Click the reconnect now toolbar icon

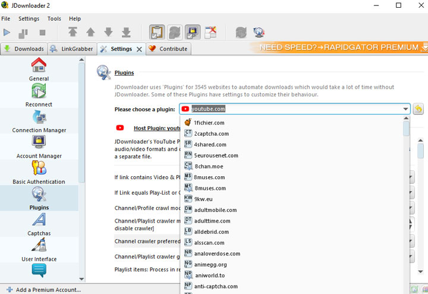tap(241, 32)
